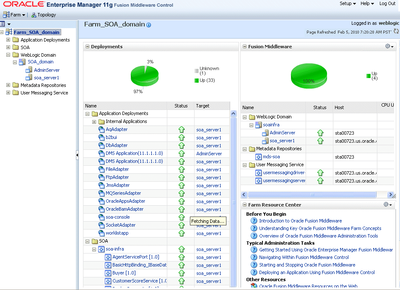Click info icon beside Farm_SOA_domain title
Image resolution: width=400 pixels, height=290 pixels.
[x=148, y=25]
